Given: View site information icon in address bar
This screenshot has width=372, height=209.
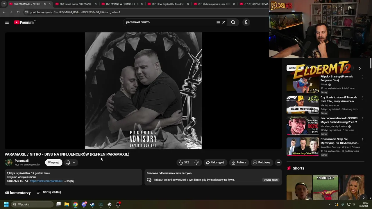Looking at the screenshot, I should click(x=26, y=12).
